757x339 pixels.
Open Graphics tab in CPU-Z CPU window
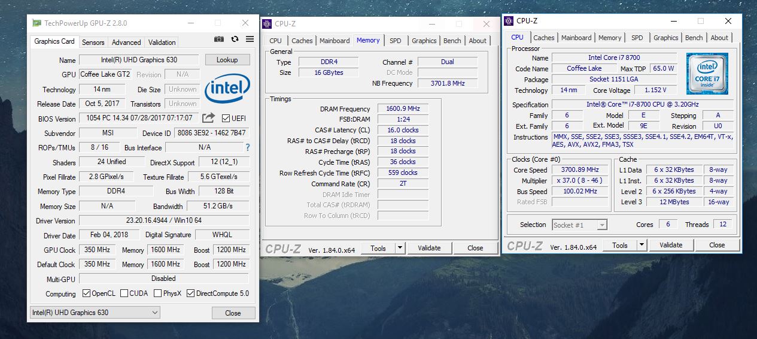[x=666, y=38]
